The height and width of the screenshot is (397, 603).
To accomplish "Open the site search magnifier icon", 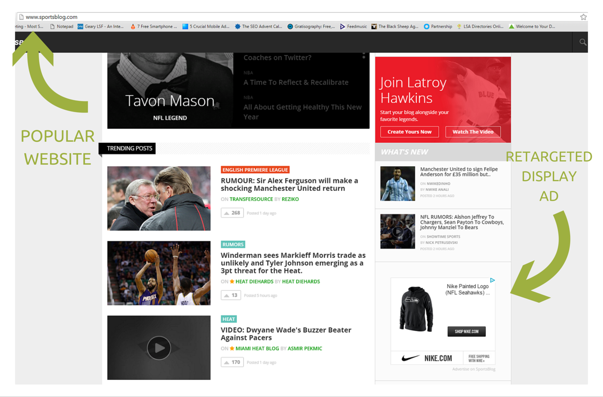I will (583, 42).
